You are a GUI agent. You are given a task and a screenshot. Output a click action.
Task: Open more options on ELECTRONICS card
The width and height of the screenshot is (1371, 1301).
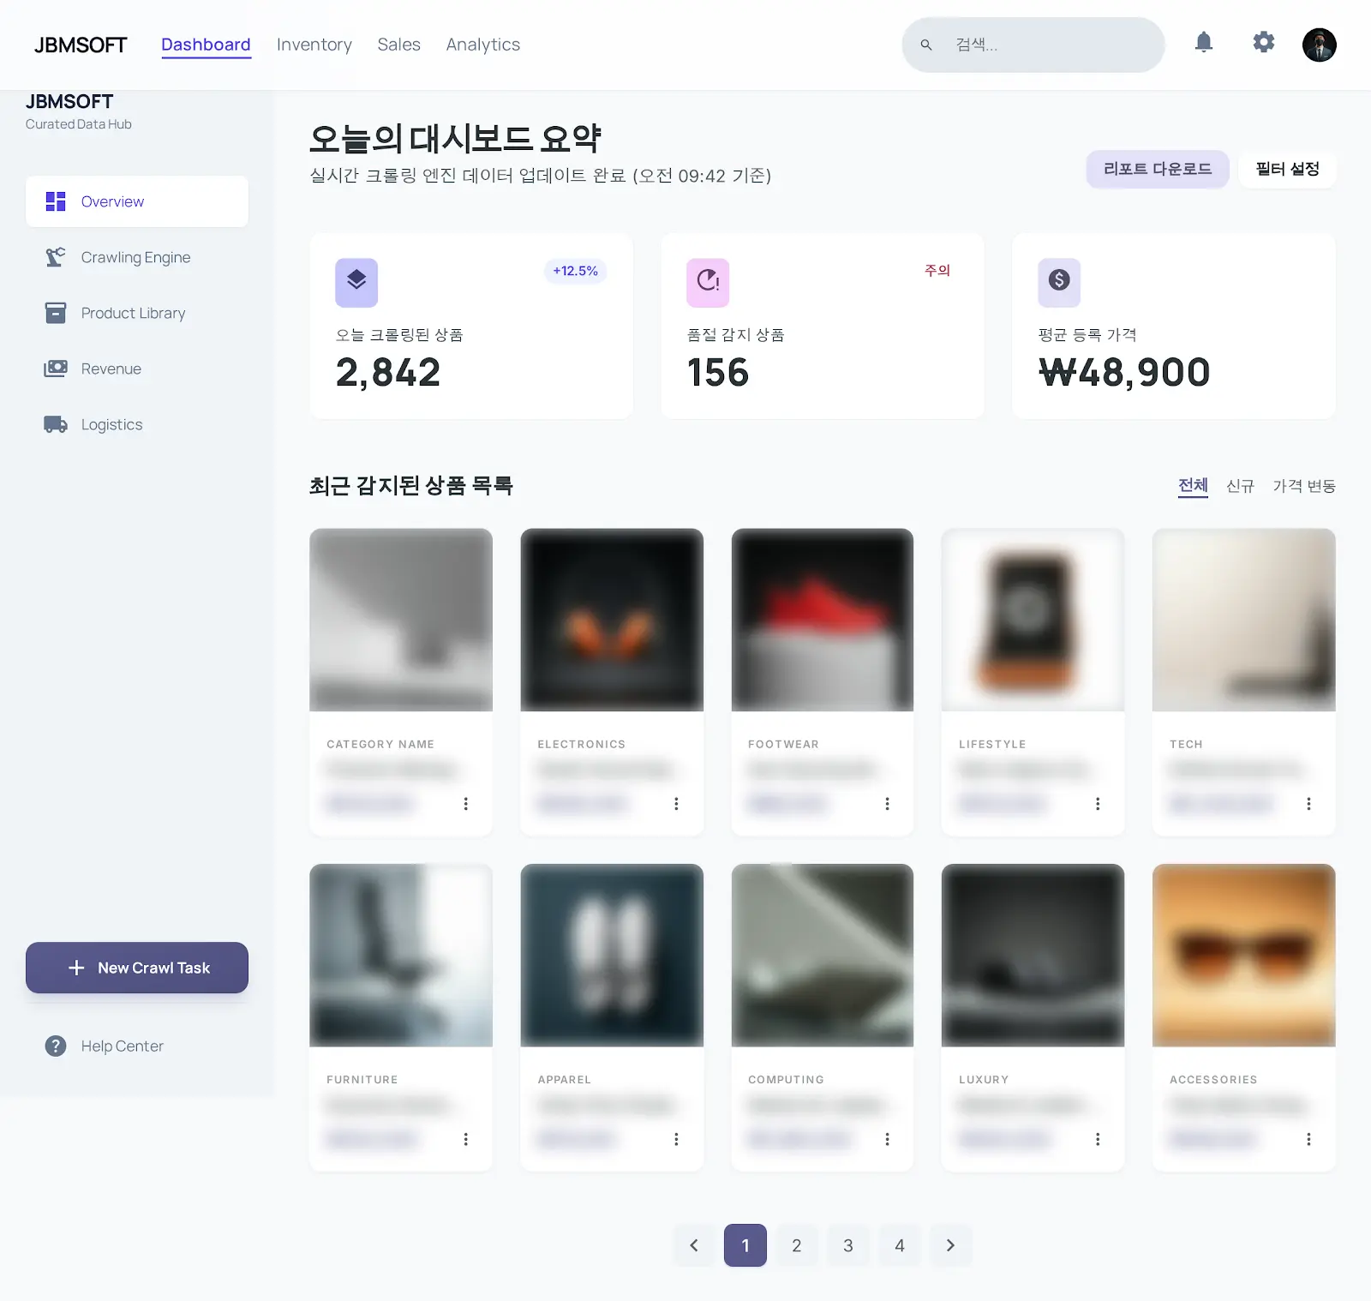click(676, 804)
